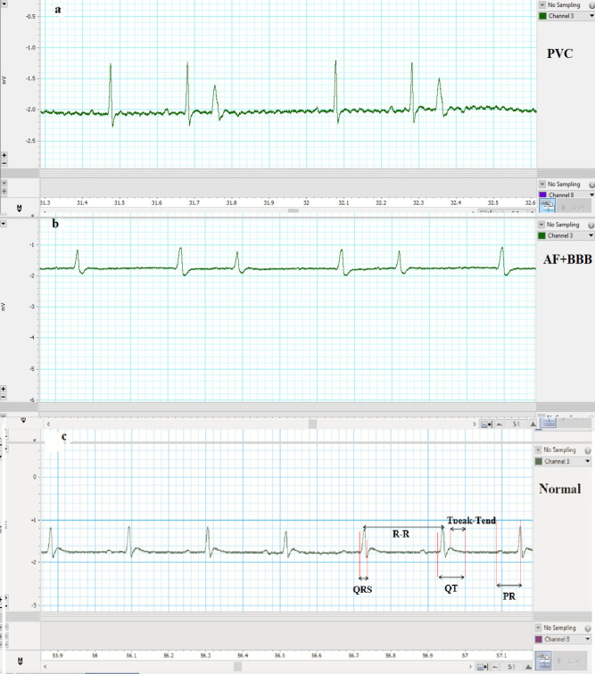Click the plus zoom button in panel a
595x674 pixels.
pos(5,154)
